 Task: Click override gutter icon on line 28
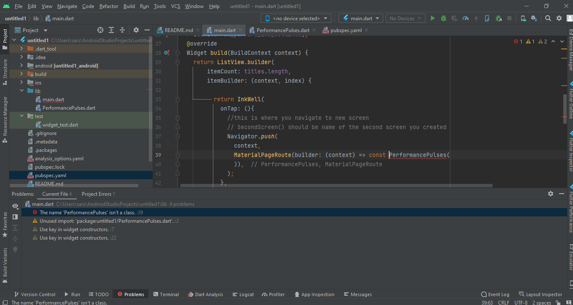click(x=167, y=53)
